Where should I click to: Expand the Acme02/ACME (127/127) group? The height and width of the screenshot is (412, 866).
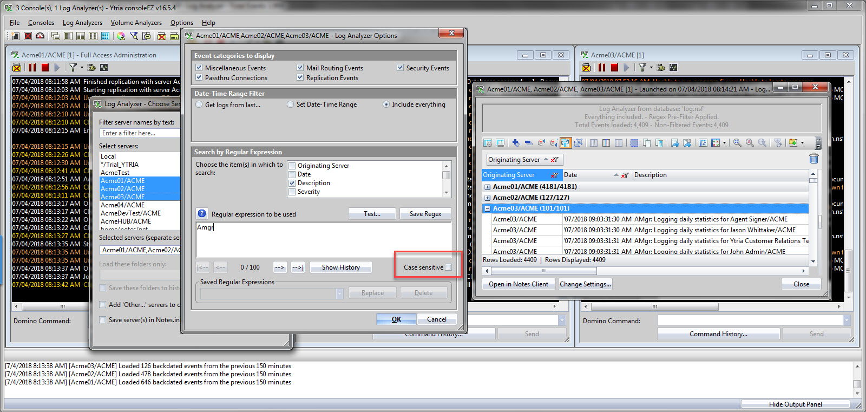click(487, 198)
